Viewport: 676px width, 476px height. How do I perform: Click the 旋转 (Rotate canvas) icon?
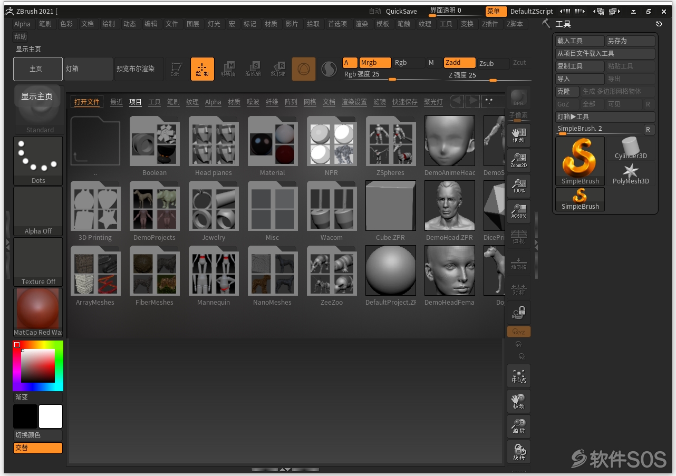[x=519, y=452]
